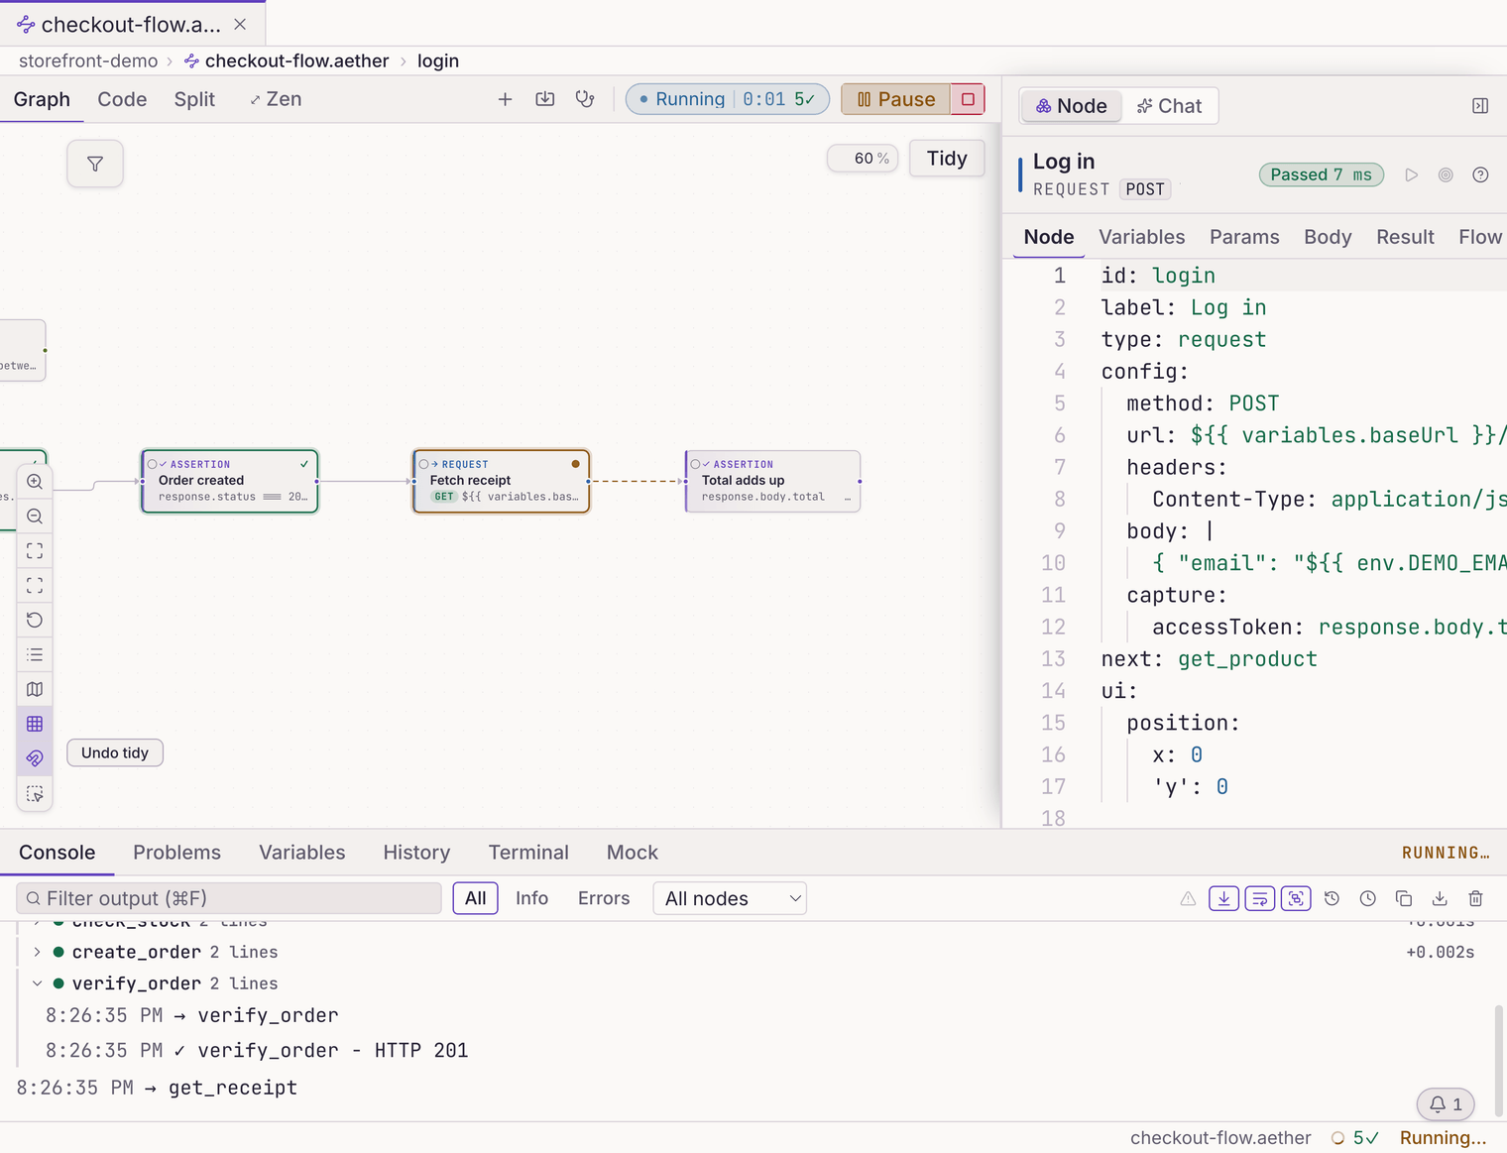Open the All nodes dropdown
The image size is (1507, 1153).
point(730,899)
